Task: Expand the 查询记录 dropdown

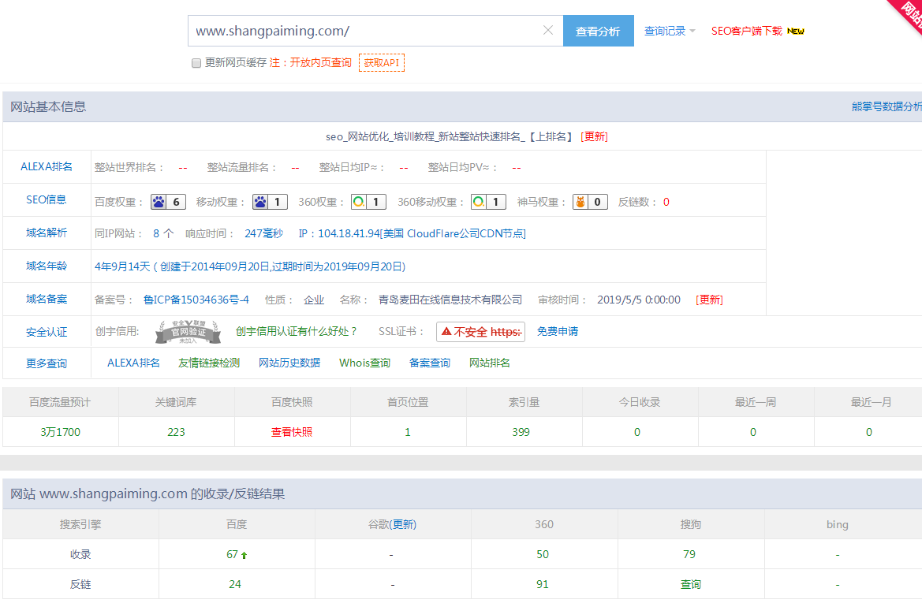Action: [670, 31]
